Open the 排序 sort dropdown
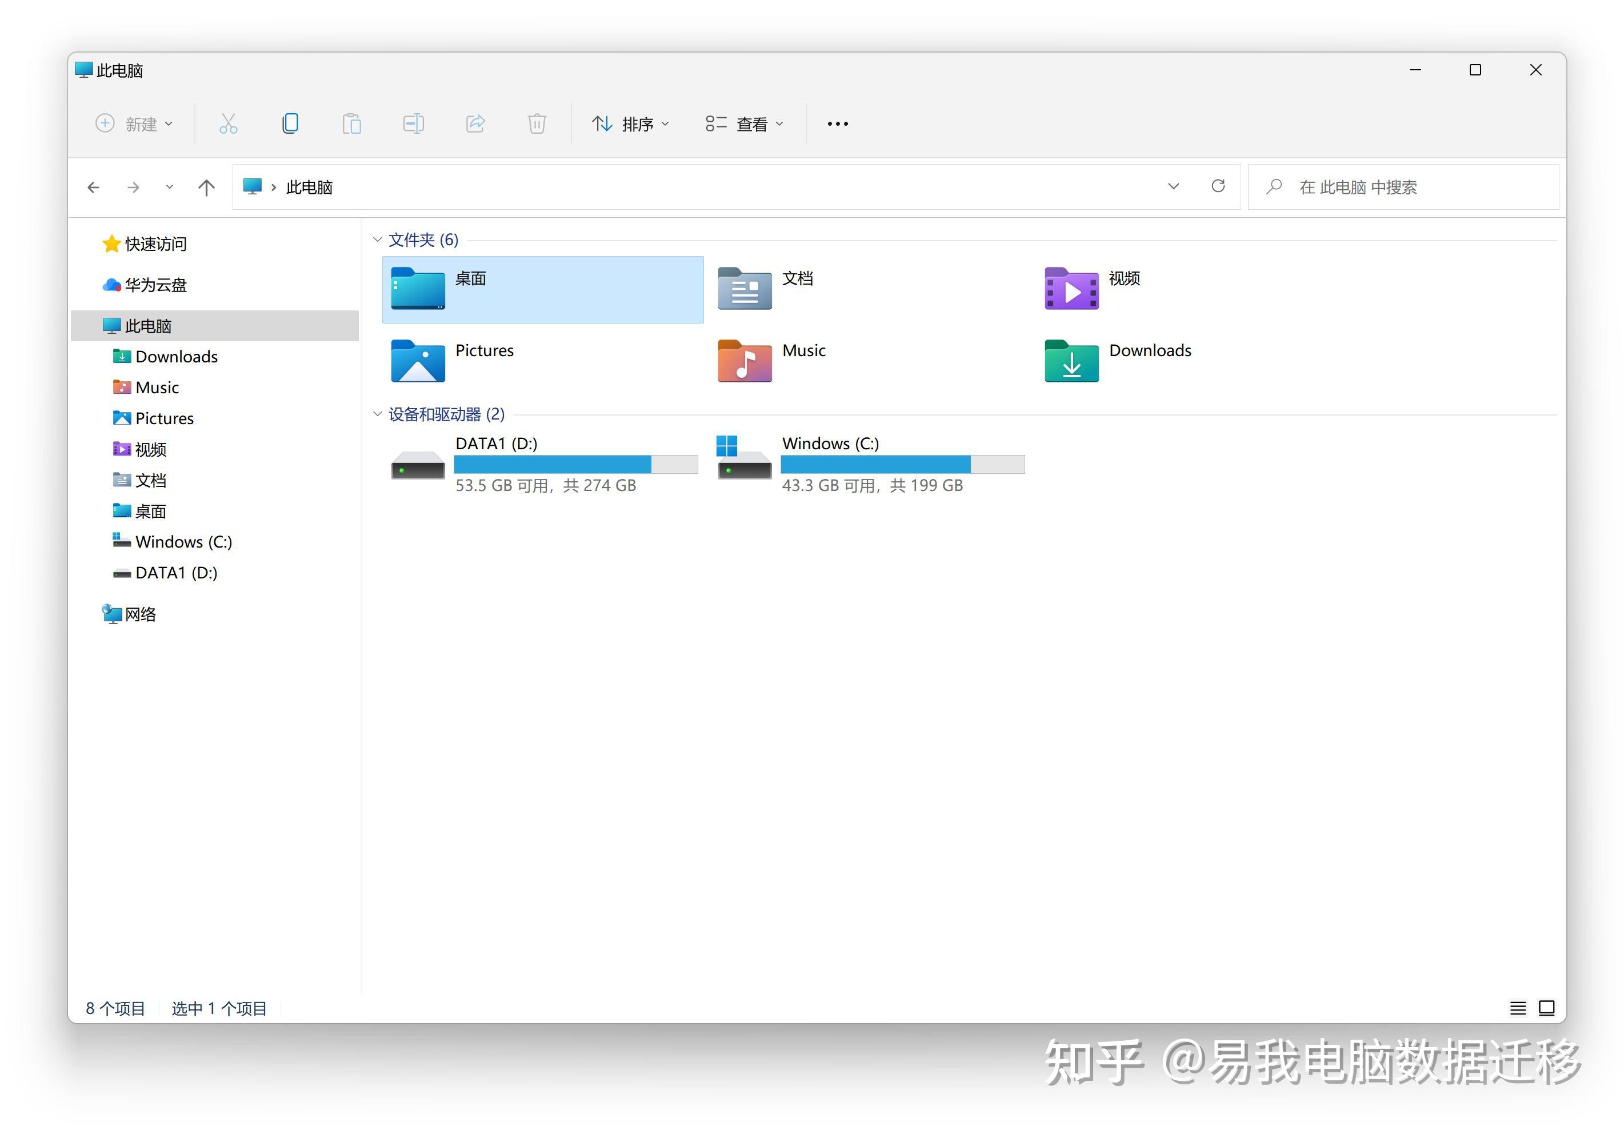 (x=630, y=124)
